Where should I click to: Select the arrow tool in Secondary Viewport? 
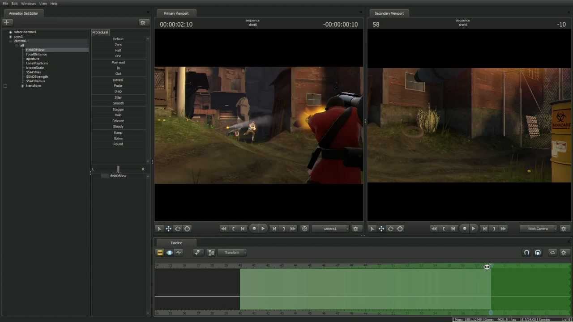click(372, 229)
